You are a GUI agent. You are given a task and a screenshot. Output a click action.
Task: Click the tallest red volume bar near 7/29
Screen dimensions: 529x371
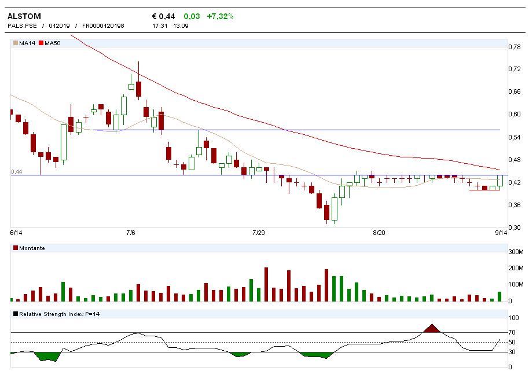pos(266,284)
